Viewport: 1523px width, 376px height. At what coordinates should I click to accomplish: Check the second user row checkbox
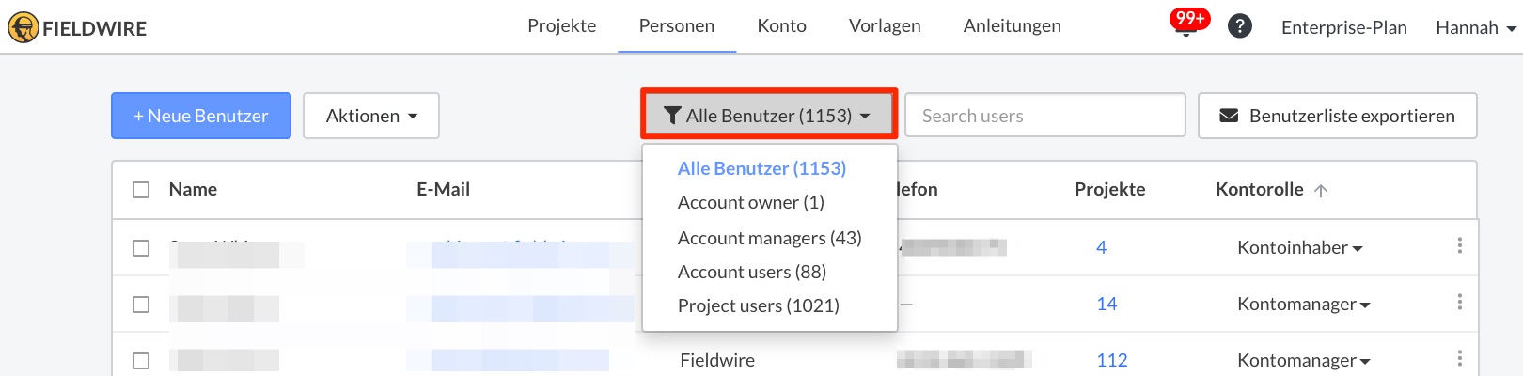pyautogui.click(x=141, y=305)
